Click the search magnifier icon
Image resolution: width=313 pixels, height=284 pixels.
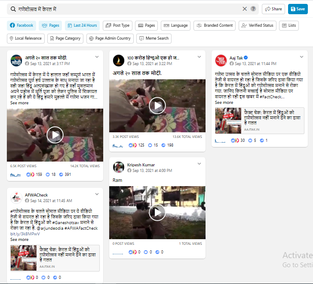point(13,9)
